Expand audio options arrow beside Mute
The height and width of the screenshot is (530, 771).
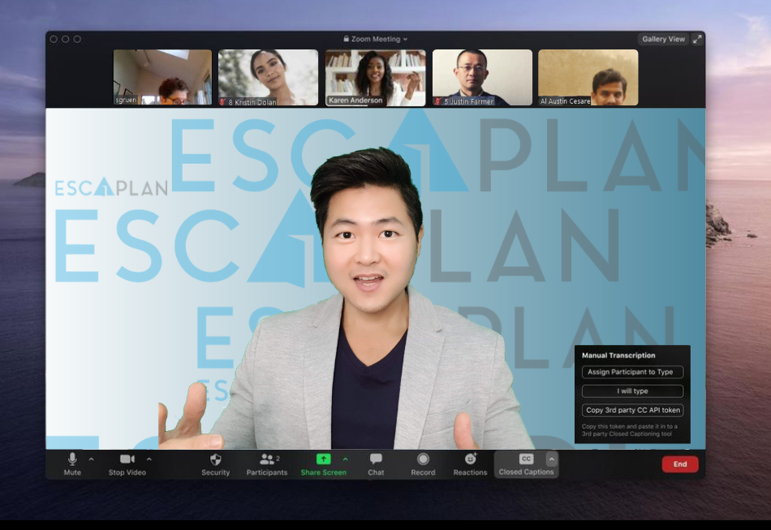[x=92, y=459]
